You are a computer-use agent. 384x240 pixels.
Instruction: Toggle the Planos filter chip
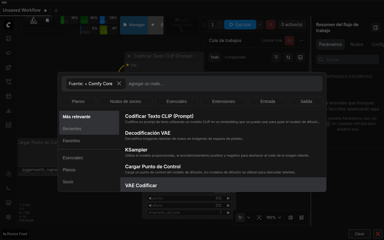(x=78, y=101)
